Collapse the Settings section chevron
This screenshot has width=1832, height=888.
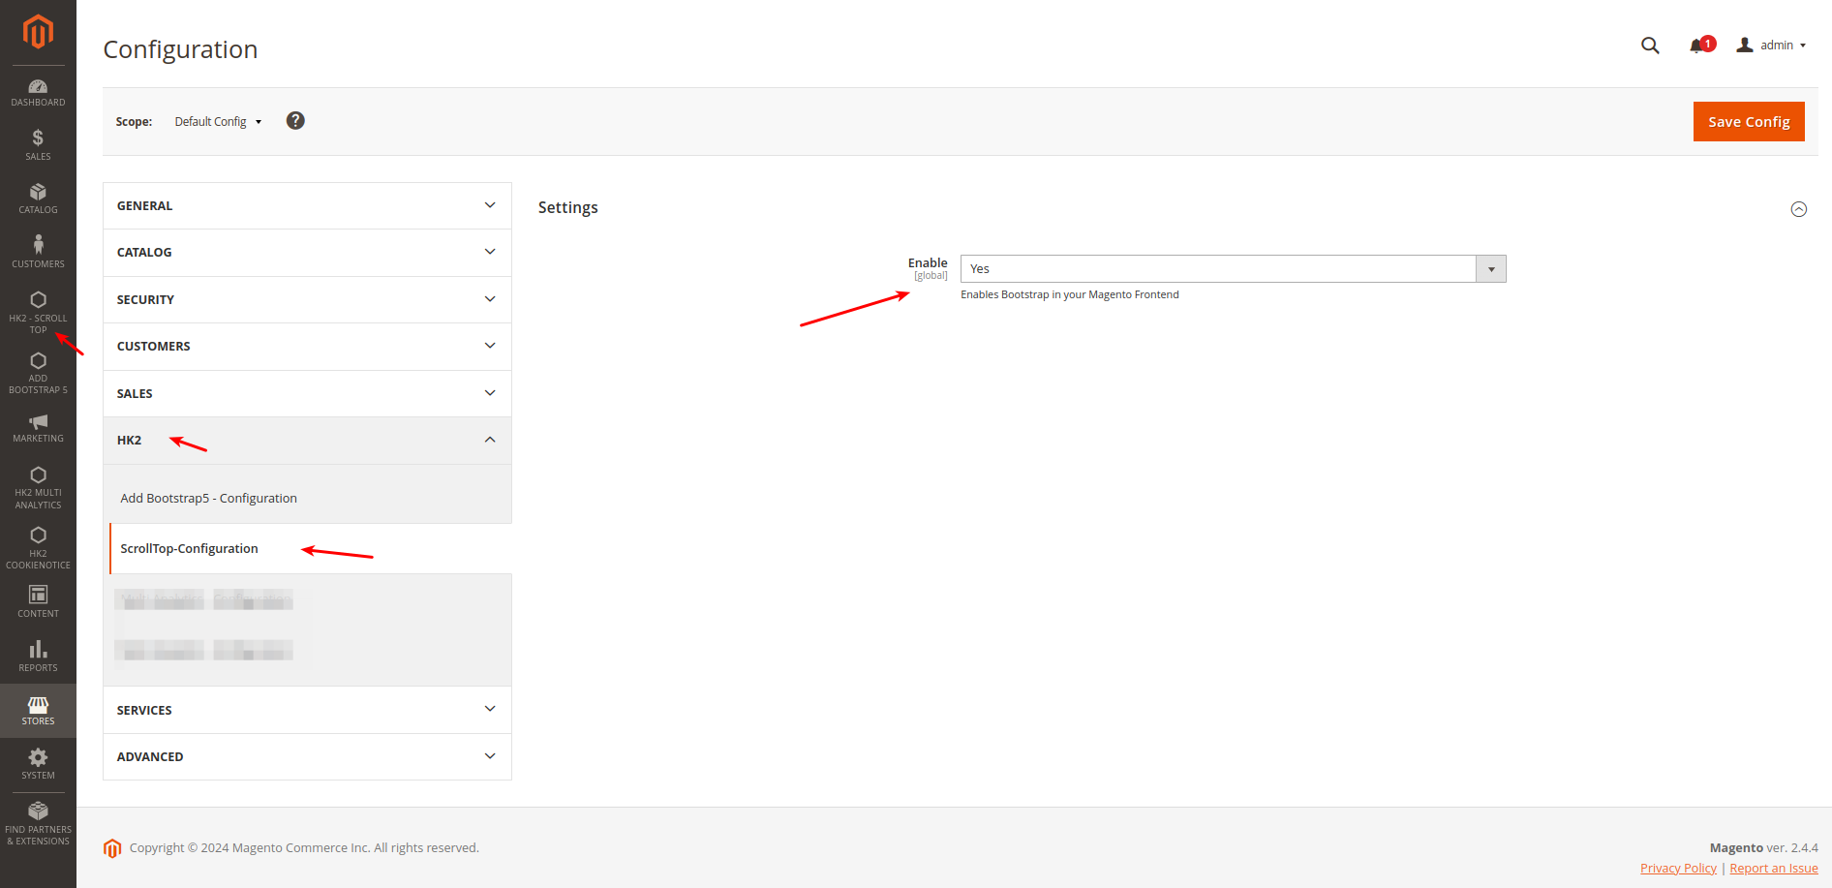[1799, 208]
